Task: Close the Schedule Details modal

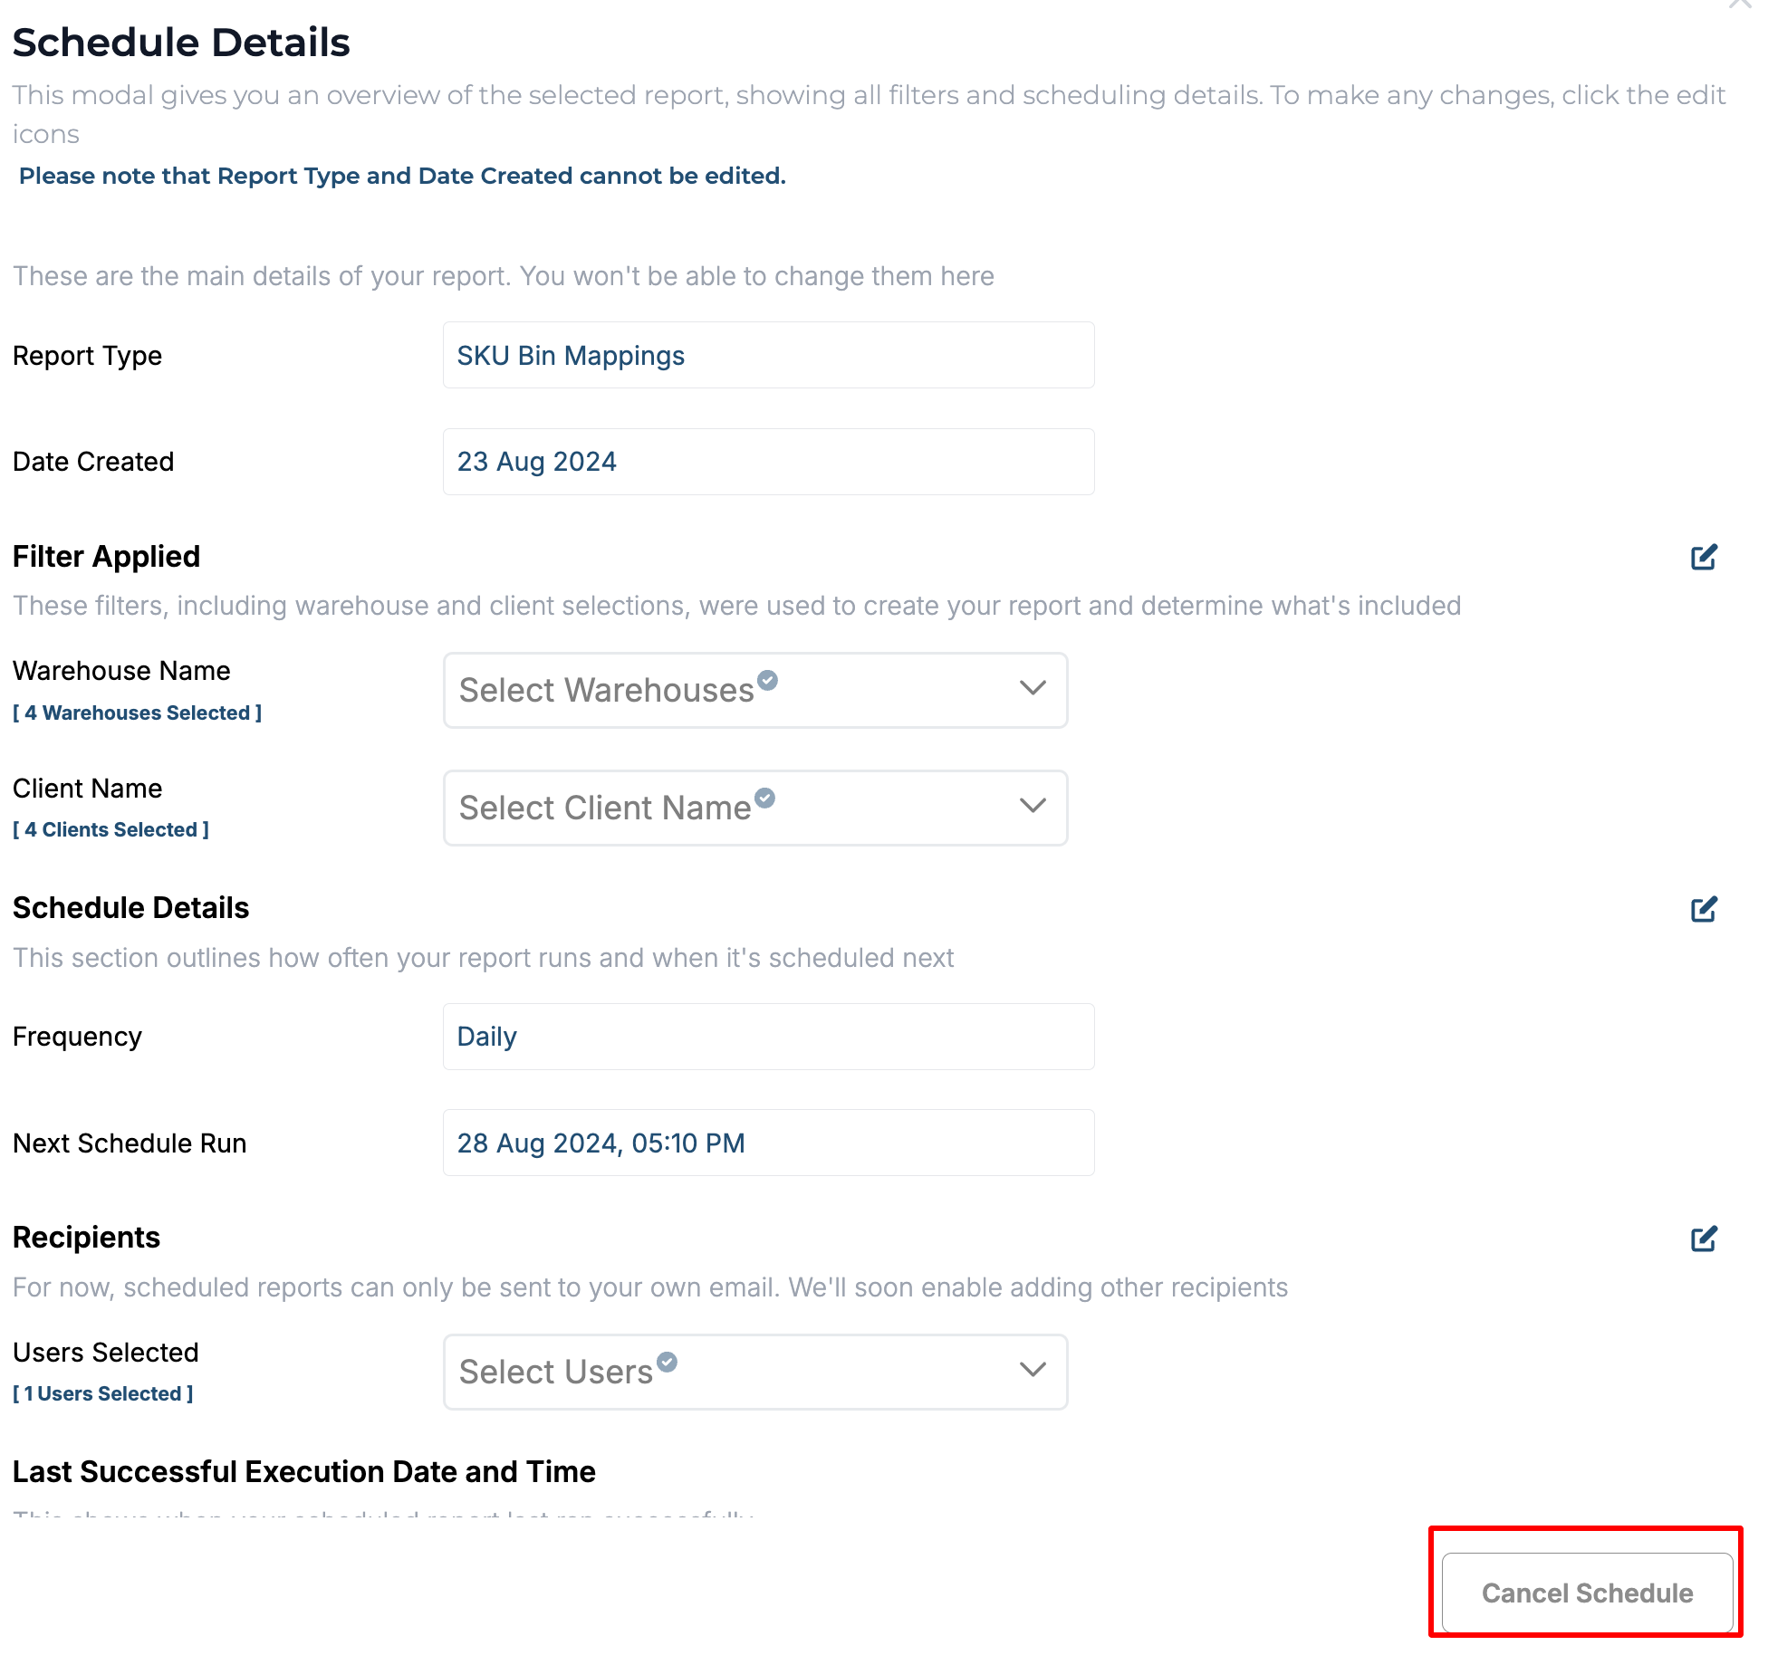Action: pyautogui.click(x=1740, y=5)
